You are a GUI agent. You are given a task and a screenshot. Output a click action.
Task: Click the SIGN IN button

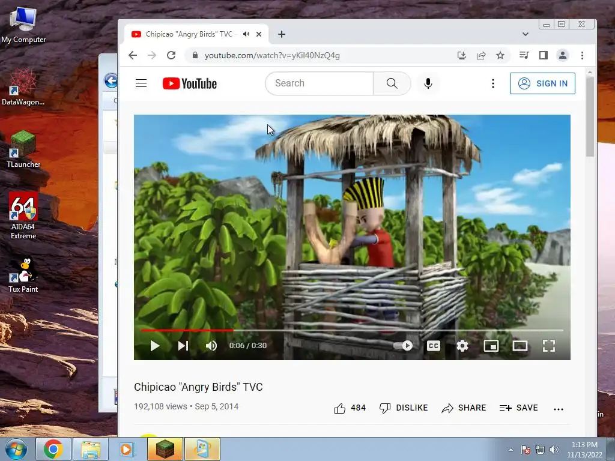542,83
